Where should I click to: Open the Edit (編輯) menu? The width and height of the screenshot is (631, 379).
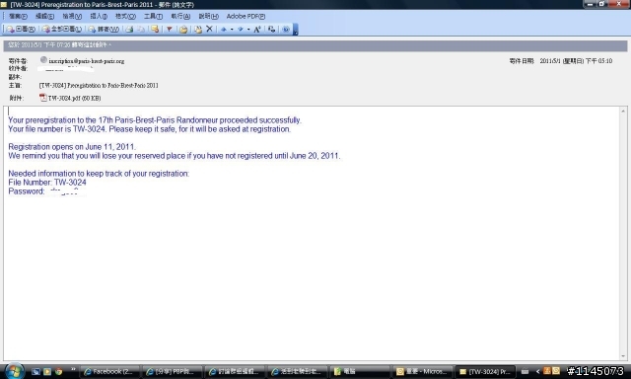pos(44,16)
